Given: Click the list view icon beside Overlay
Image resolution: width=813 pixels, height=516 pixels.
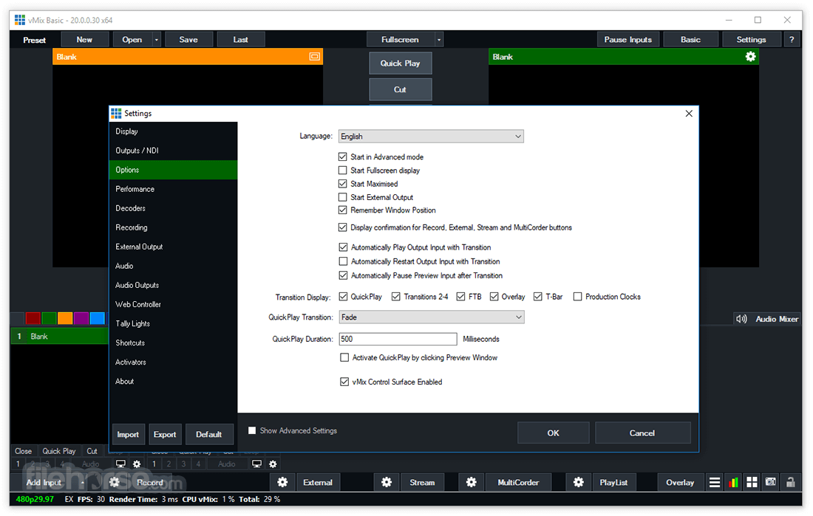Looking at the screenshot, I should (x=715, y=482).
